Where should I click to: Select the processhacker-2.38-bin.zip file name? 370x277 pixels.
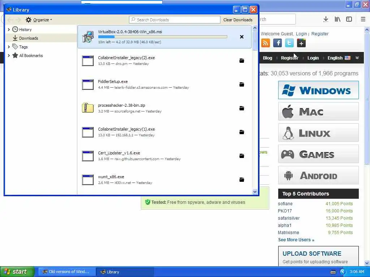121,105
